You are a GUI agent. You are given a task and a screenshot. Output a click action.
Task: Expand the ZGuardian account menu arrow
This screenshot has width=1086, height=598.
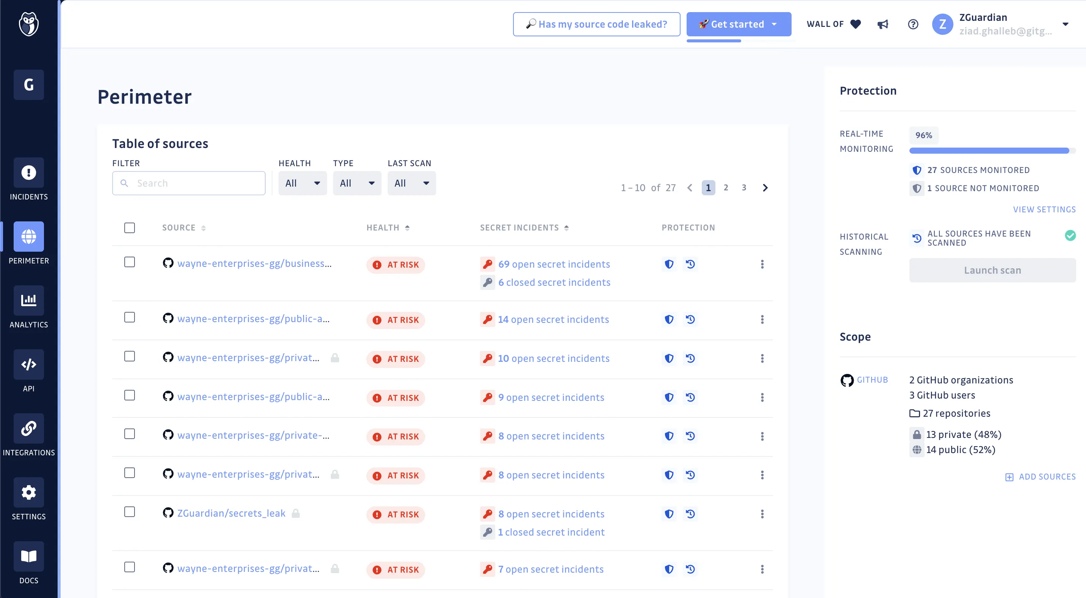point(1065,24)
